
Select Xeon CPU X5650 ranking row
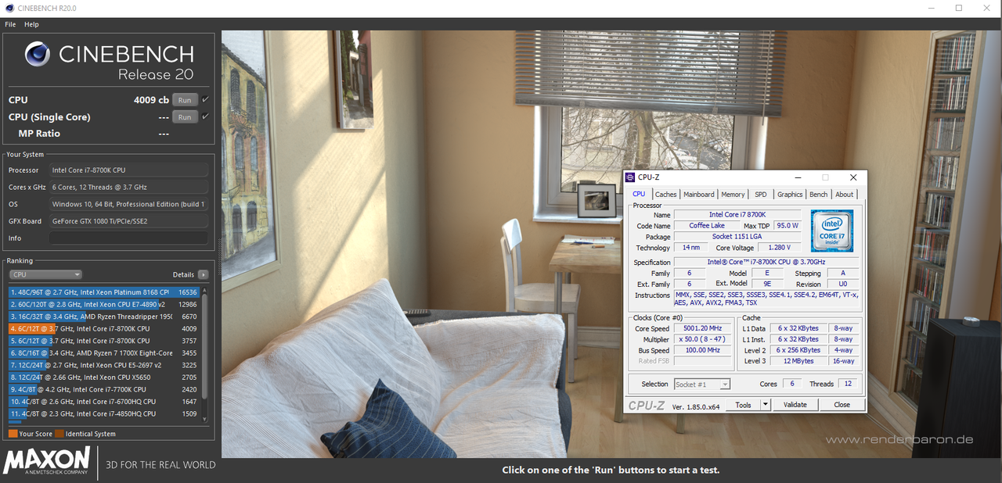coord(104,377)
